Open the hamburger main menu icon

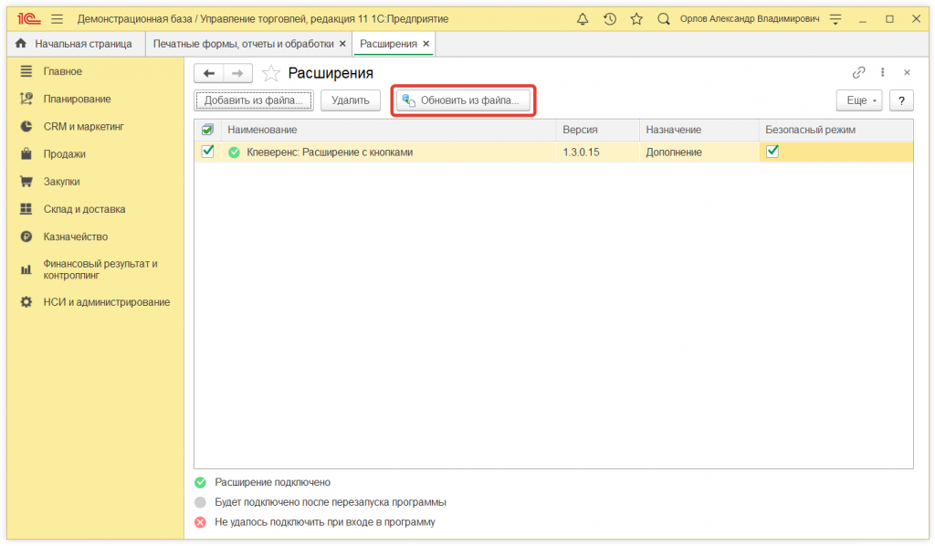pos(57,19)
